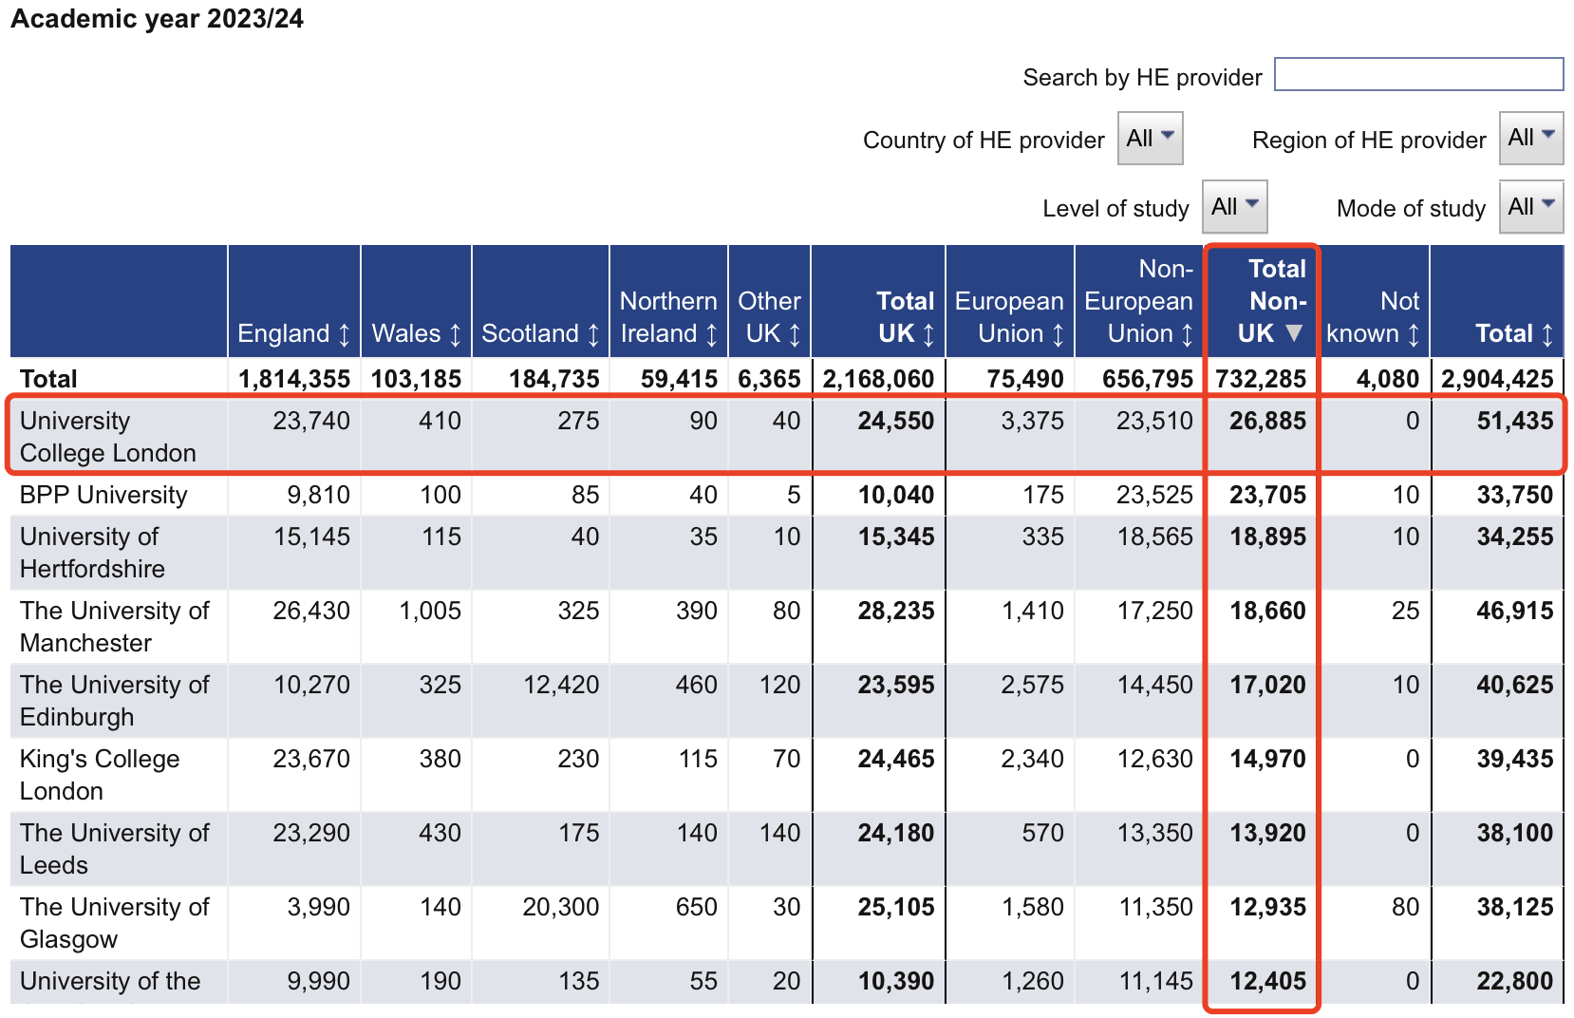This screenshot has height=1018, width=1574.
Task: Click the Wales column sort icon
Action: (456, 335)
